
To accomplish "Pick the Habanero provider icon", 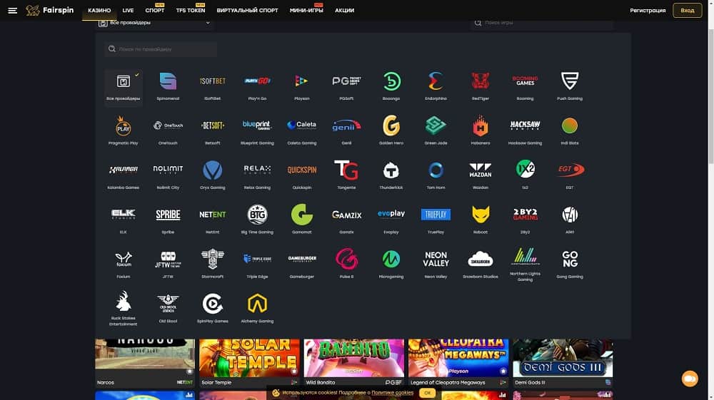I will (x=480, y=127).
